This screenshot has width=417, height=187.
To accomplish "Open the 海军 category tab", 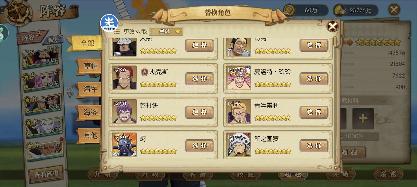I will tap(89, 89).
